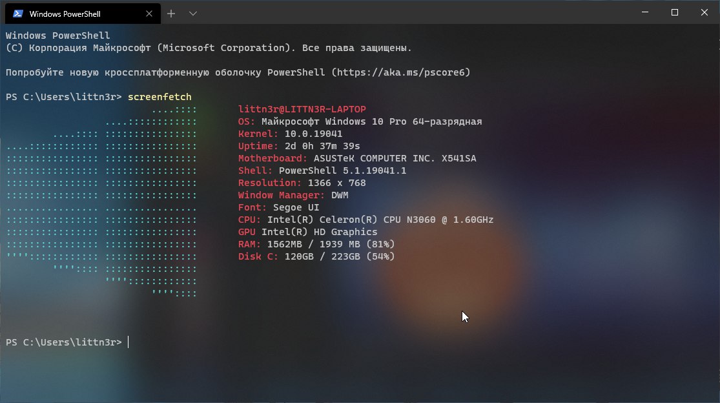Viewport: 720px width, 403px height.
Task: Close the terminal window
Action: pos(704,12)
